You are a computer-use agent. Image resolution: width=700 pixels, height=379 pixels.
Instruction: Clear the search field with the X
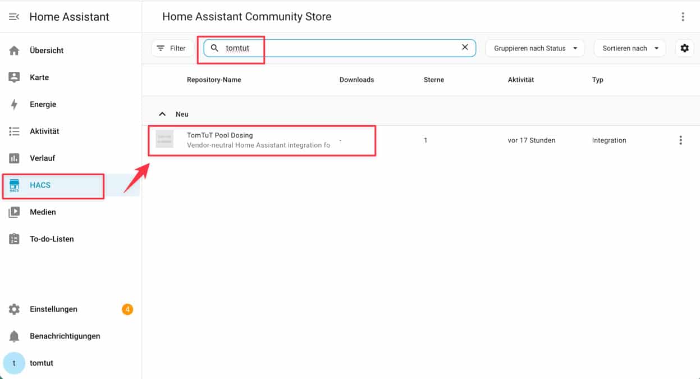click(465, 48)
